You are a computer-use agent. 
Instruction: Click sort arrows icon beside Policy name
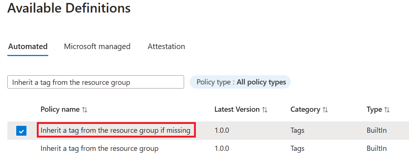85,110
